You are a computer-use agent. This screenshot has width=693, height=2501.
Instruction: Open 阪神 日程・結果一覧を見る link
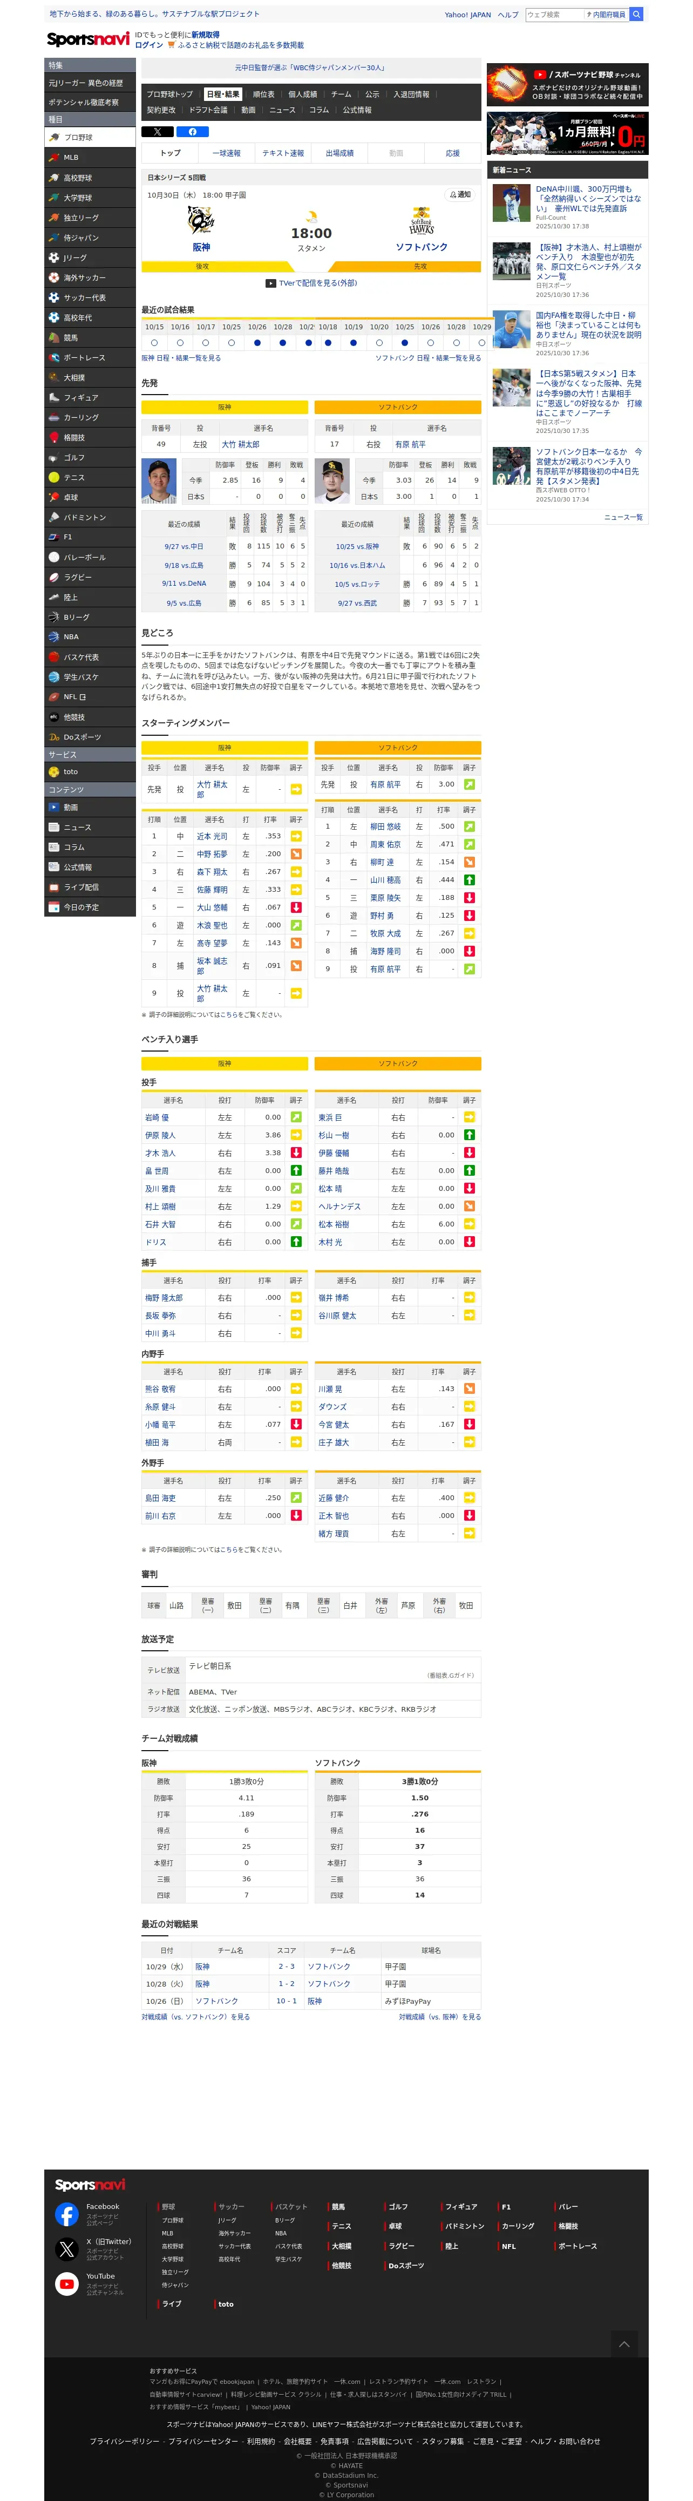181,358
